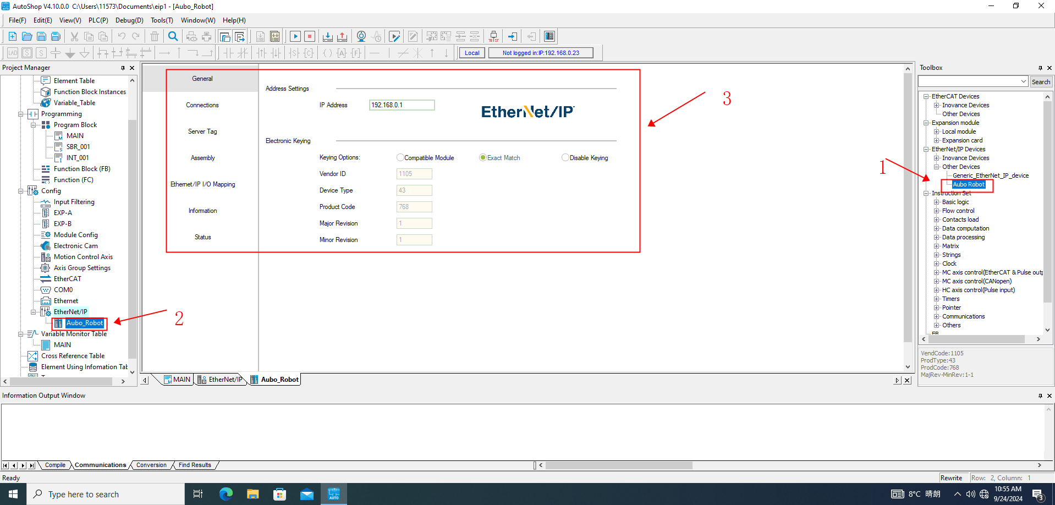Click the magnifier Find icon in toolbar
The width and height of the screenshot is (1055, 505).
point(173,36)
